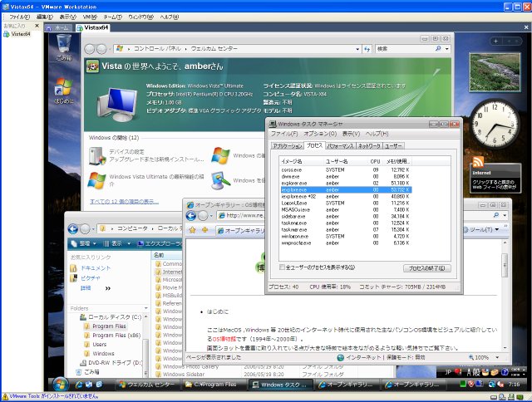Open Windows Vista Ultimate new features item
532x402 pixels.
(x=146, y=180)
